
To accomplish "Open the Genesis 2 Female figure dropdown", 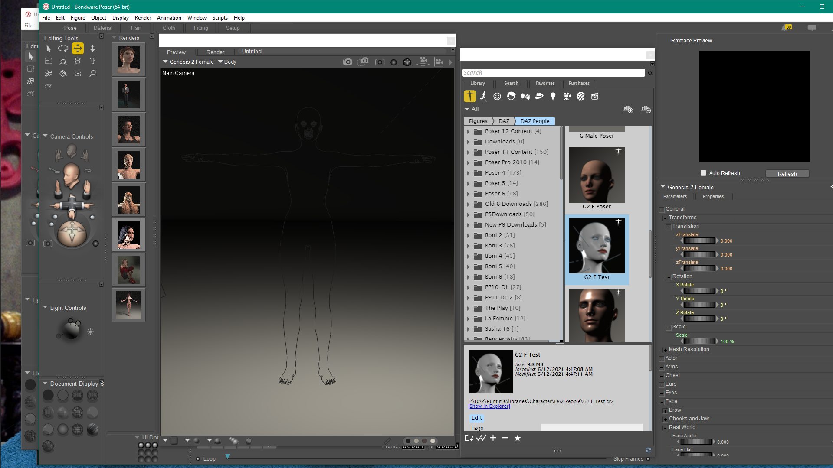I will click(x=188, y=62).
